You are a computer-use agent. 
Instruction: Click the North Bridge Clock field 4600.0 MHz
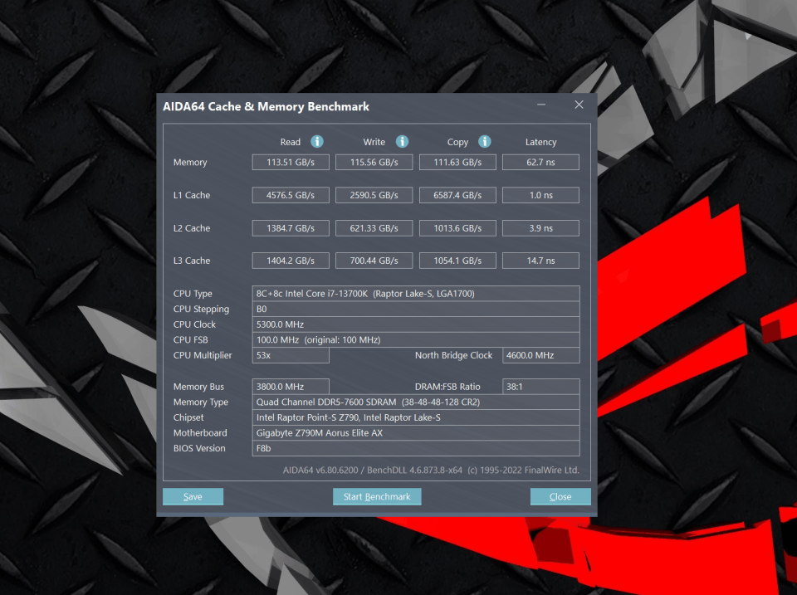click(x=540, y=355)
